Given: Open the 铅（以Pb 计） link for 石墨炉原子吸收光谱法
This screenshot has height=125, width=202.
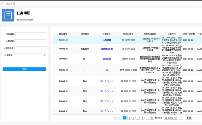Looking at the screenshot, I should click(107, 81).
